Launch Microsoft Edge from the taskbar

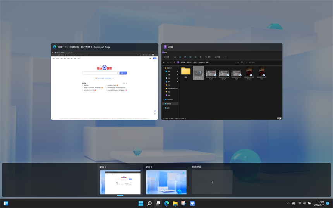[x=166, y=203]
